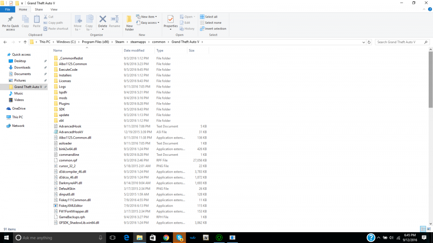Go up one folder level arrow
Screen dimensions: 433x243
point(25,42)
